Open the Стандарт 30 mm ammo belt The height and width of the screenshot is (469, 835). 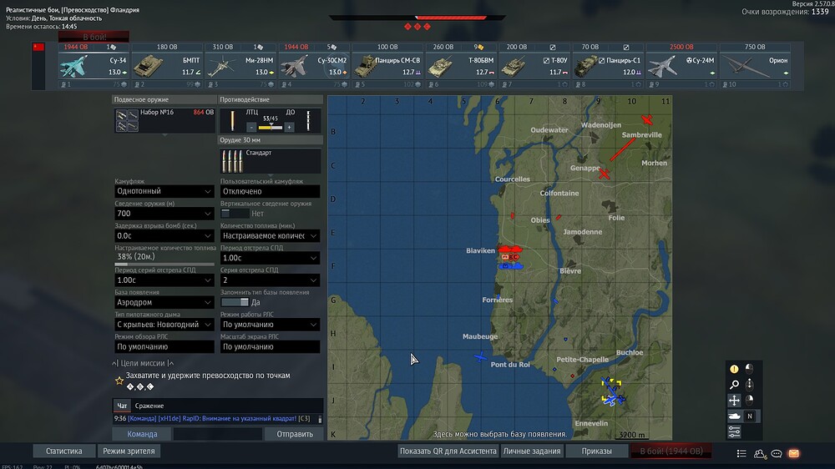[x=271, y=161]
